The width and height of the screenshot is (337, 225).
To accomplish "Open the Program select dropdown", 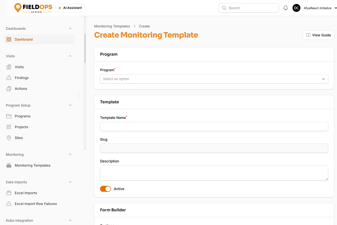I will click(x=214, y=79).
